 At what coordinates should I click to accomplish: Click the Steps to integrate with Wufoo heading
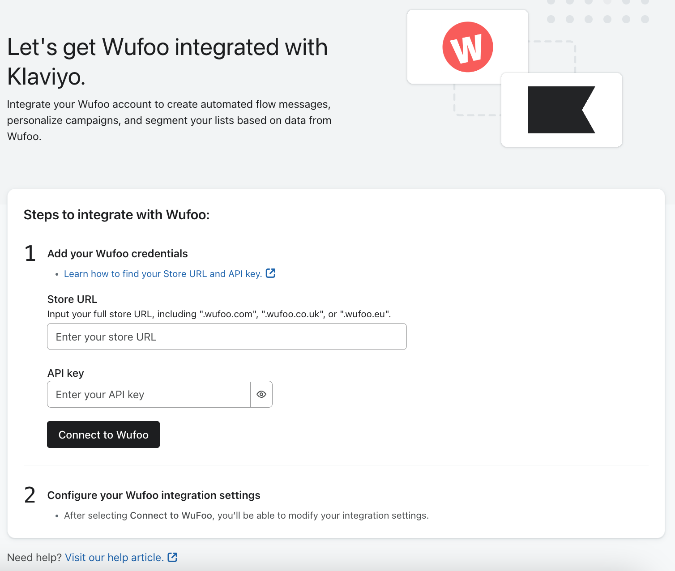[116, 215]
